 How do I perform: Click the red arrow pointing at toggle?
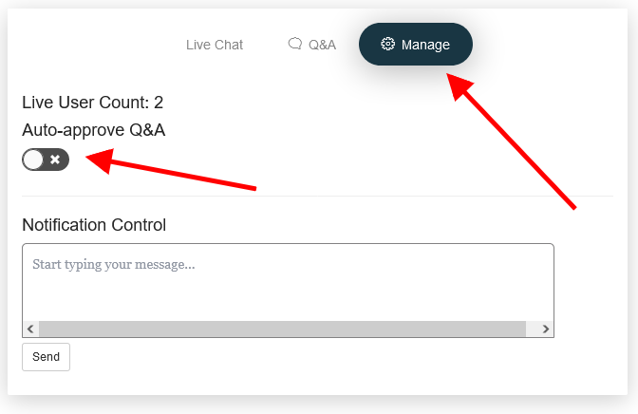[171, 168]
